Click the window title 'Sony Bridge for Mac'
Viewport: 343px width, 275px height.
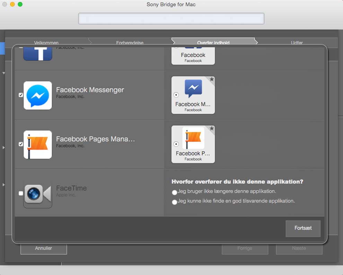click(171, 5)
